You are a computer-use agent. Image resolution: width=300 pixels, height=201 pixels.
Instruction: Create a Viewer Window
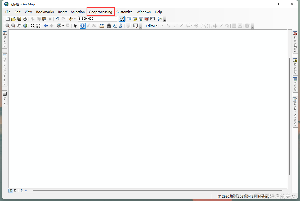[136, 26]
